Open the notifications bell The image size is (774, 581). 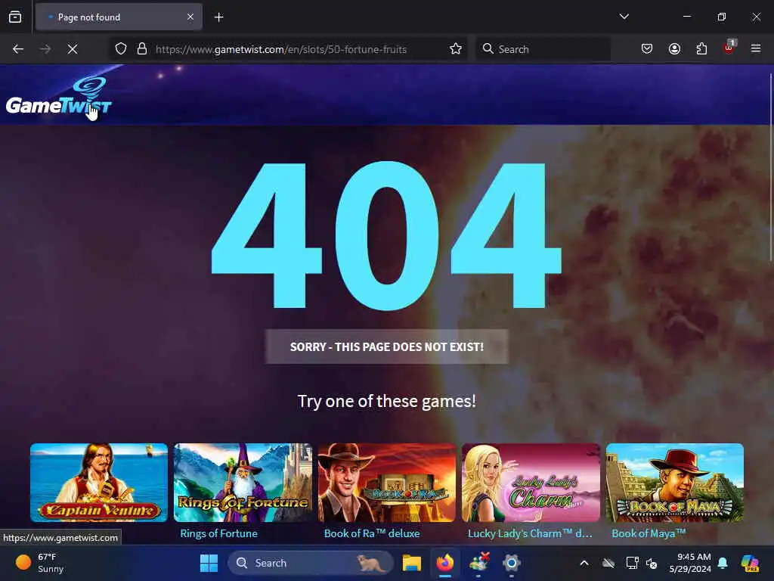pyautogui.click(x=723, y=563)
